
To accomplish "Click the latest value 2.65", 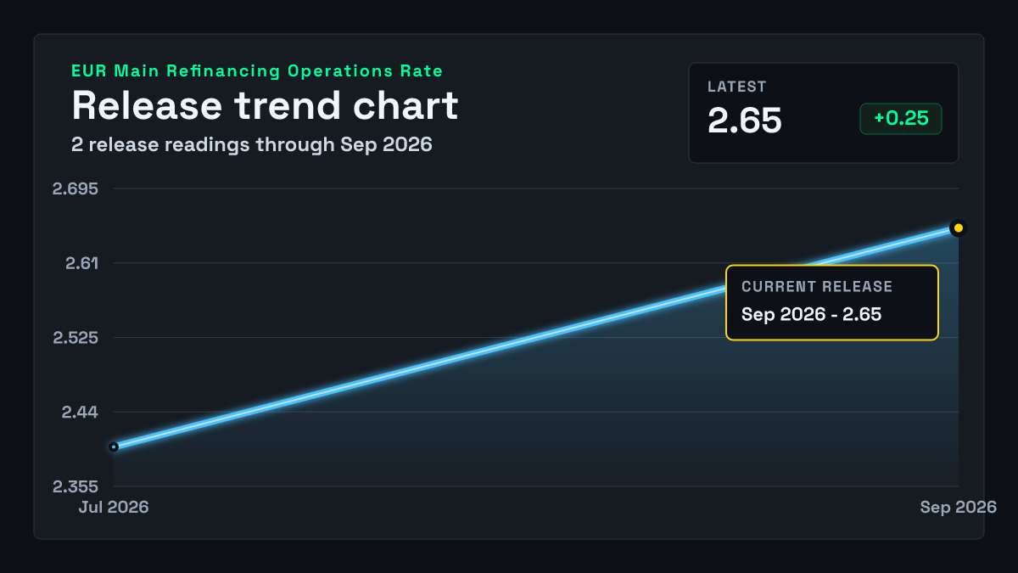I will pos(745,121).
